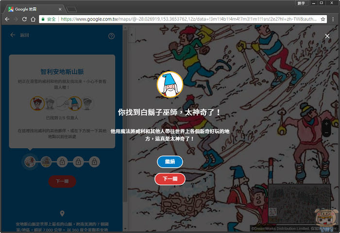
Task: Collapse the side panel arrow
Action: [132, 34]
